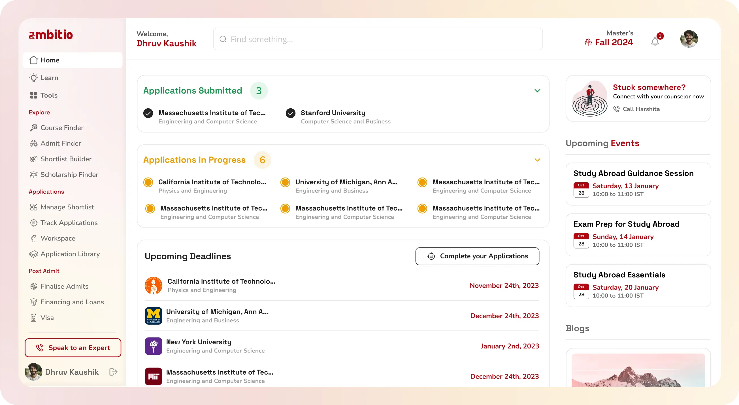Go to Scholarship Finder
This screenshot has height=405, width=739.
[69, 175]
